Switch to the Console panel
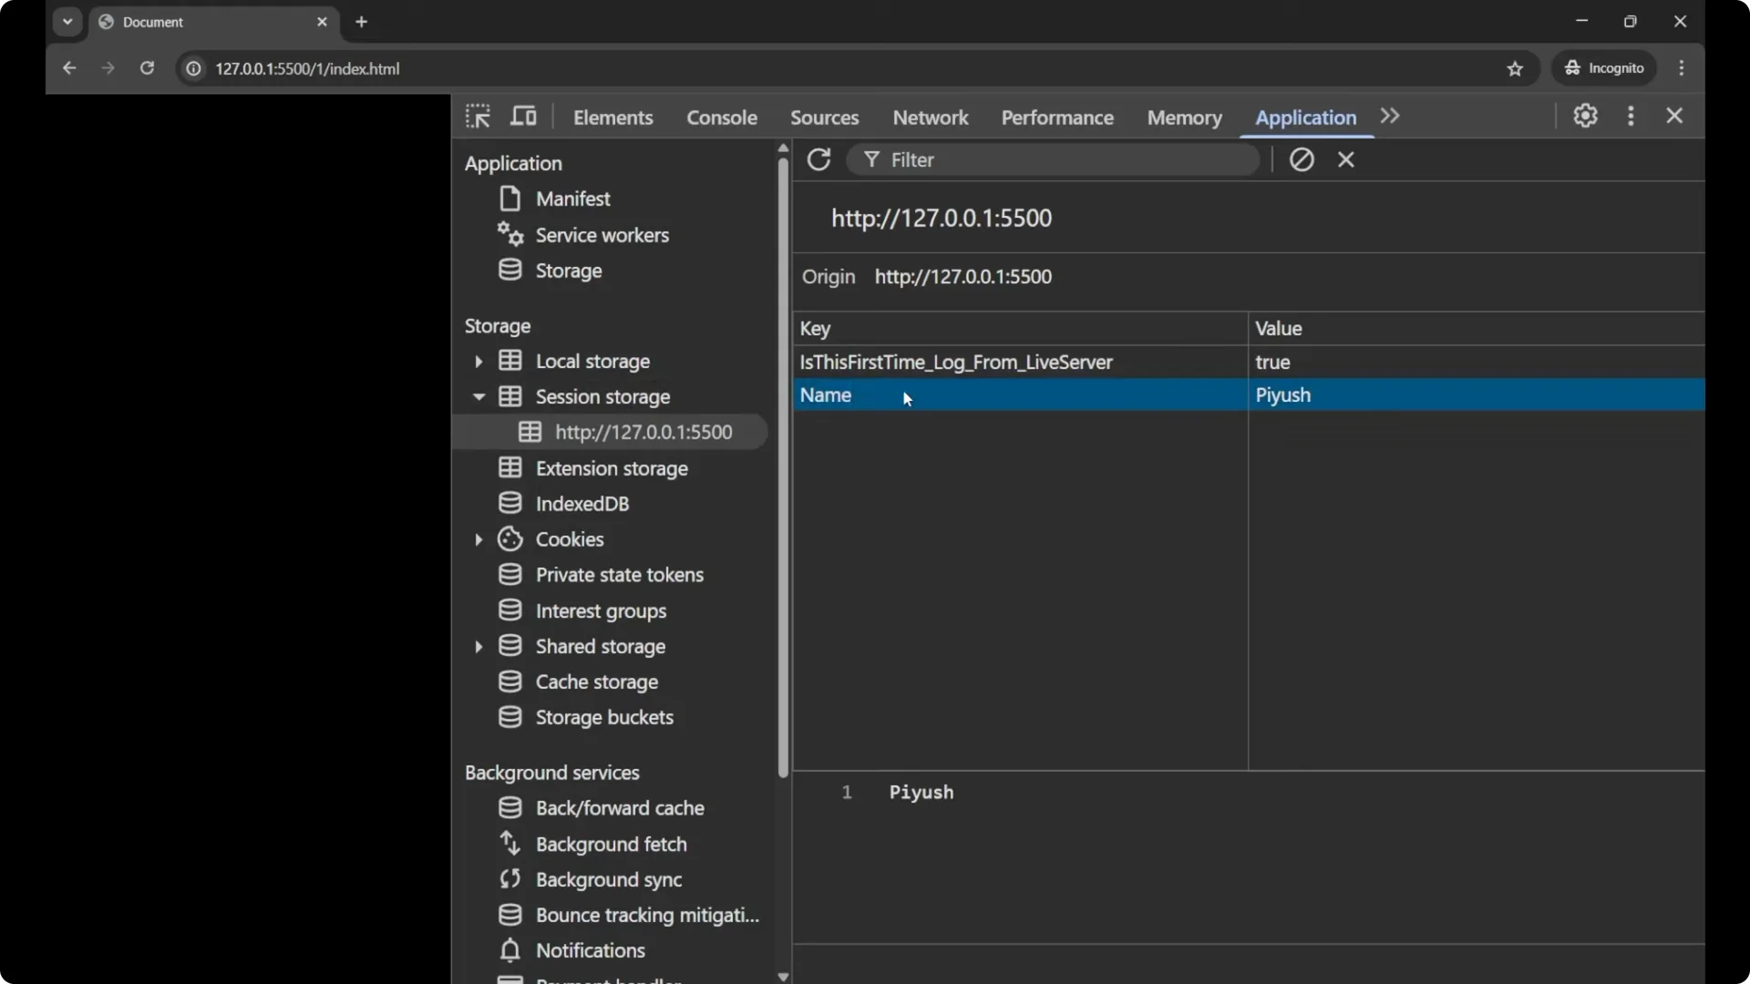 tap(722, 118)
